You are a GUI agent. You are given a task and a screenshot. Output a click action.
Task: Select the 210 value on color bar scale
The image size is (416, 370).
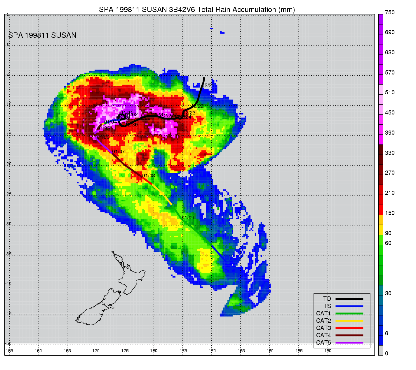click(x=390, y=193)
